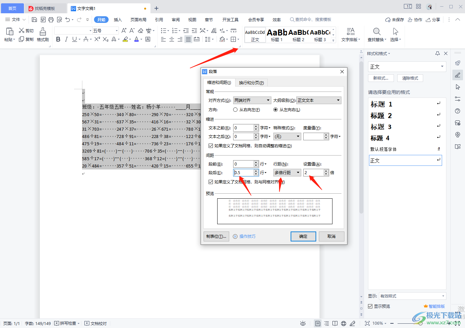Open special format (特殊格式) dropdown

pos(287,136)
